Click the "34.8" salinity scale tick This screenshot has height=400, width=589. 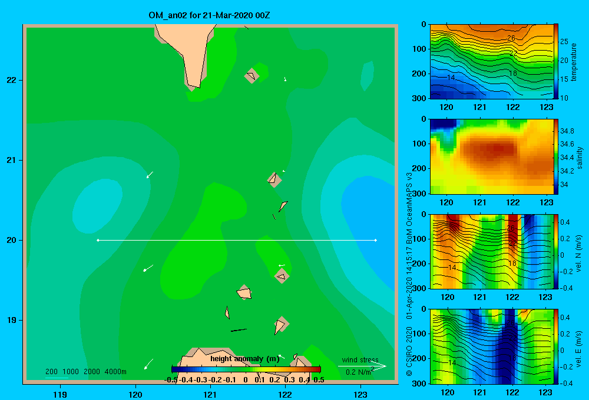click(567, 131)
